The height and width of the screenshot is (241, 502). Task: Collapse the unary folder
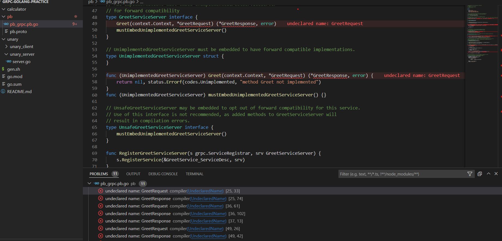click(x=4, y=39)
